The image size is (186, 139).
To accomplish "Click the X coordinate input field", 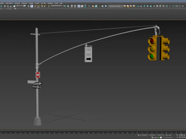I will [144, 135].
